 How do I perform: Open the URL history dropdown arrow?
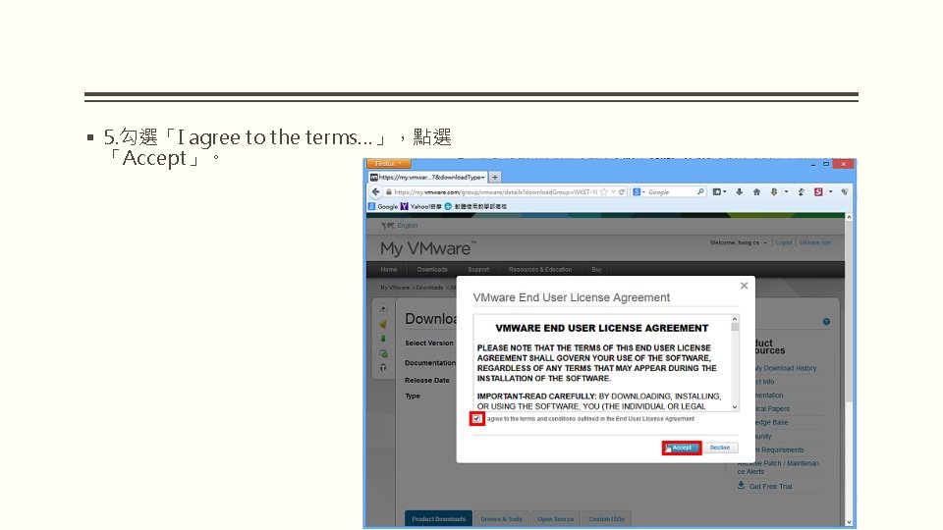click(x=613, y=192)
